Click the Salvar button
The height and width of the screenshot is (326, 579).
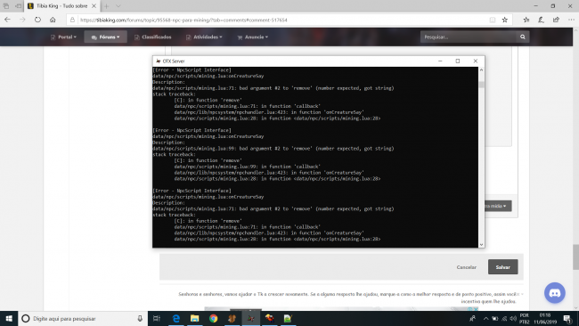click(502, 267)
